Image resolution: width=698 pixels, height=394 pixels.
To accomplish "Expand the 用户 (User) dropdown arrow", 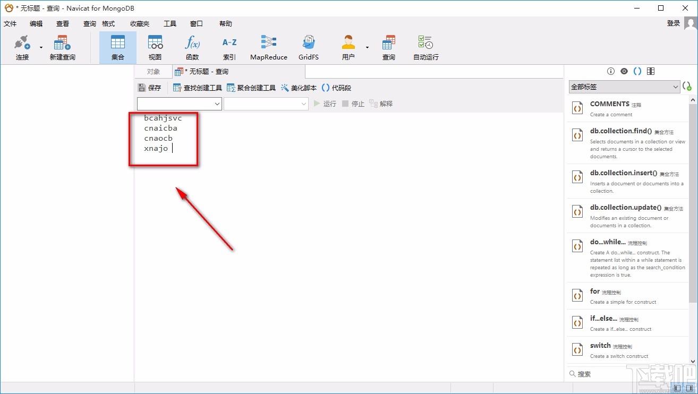I will click(x=367, y=48).
